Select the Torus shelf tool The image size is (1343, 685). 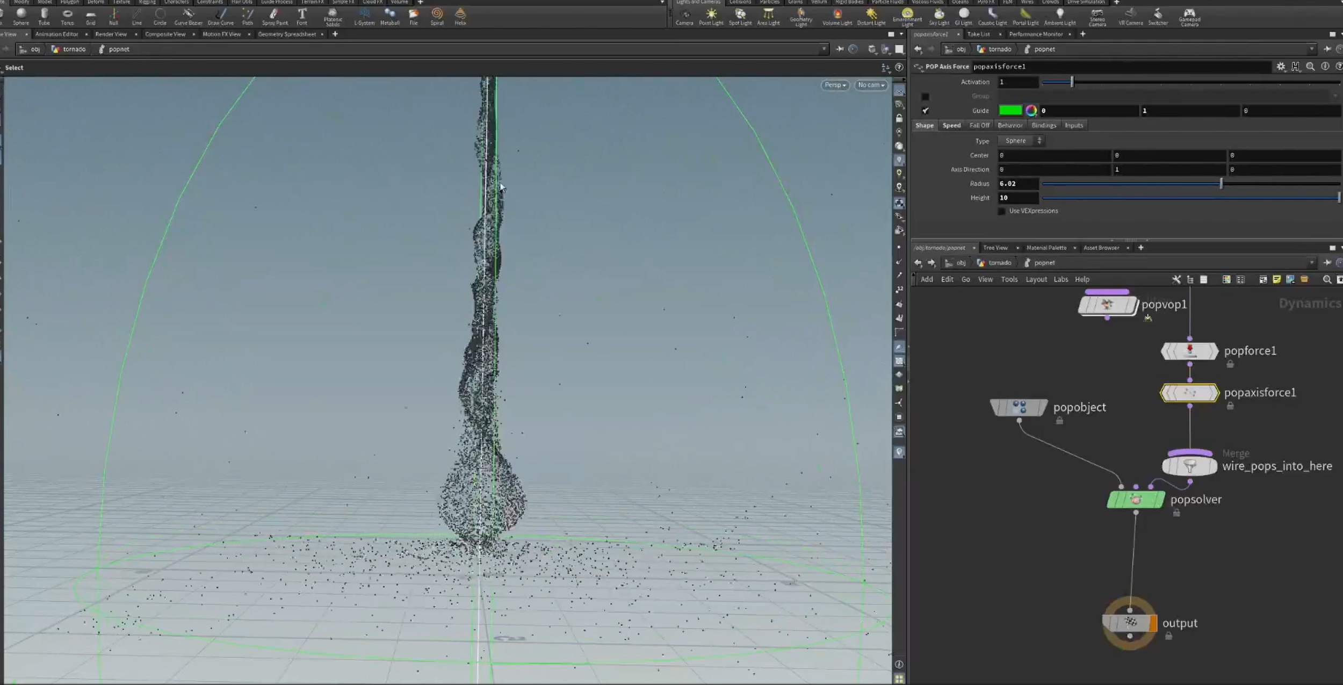pyautogui.click(x=67, y=16)
